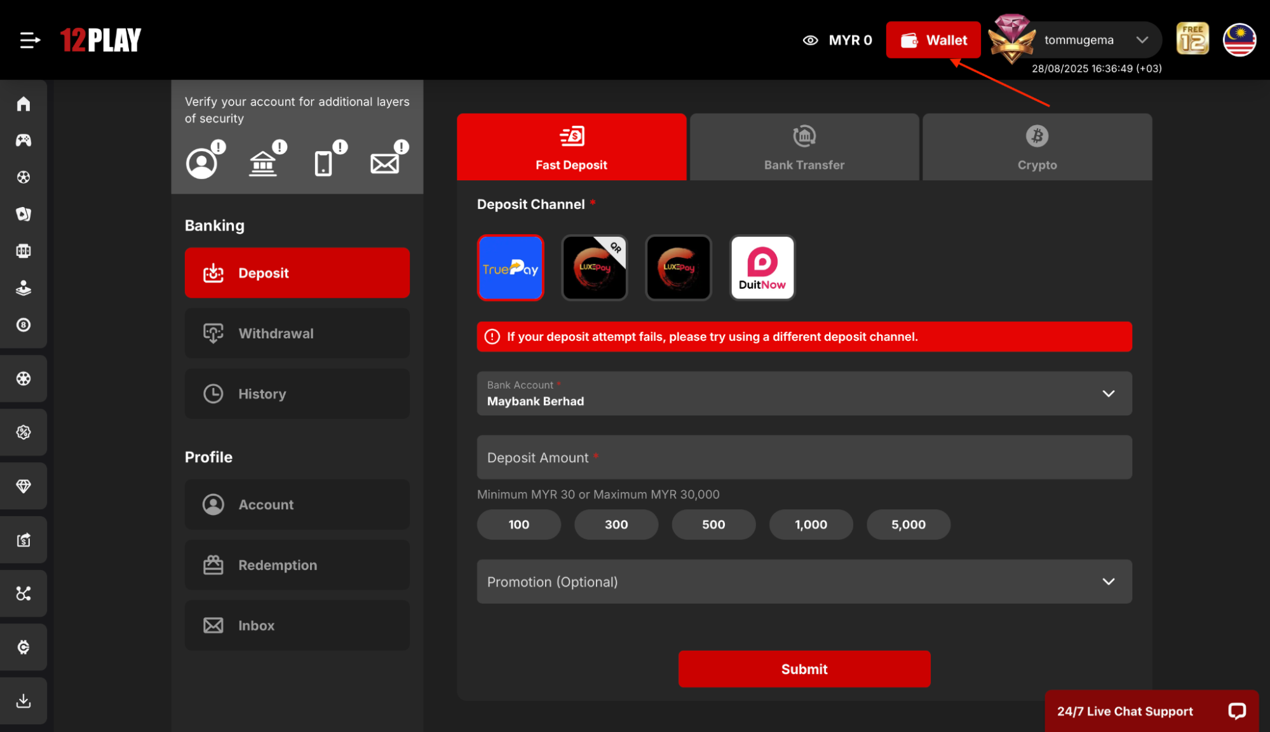Open the promotions percent-badge sidebar icon
Image resolution: width=1270 pixels, height=732 pixels.
tap(24, 432)
